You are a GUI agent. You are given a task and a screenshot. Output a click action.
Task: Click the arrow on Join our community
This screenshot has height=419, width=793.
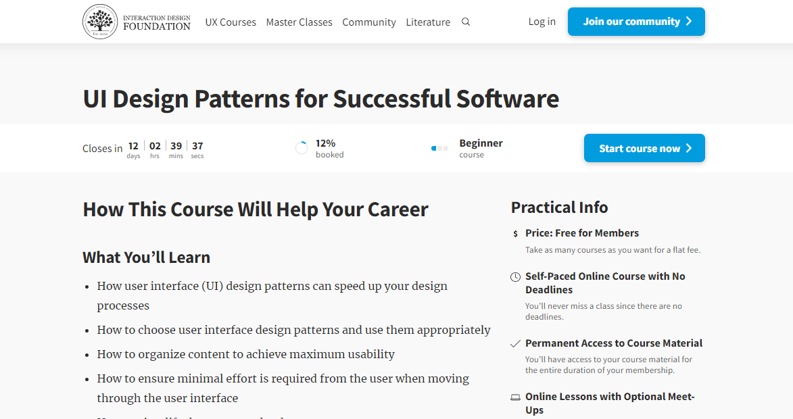pos(689,22)
